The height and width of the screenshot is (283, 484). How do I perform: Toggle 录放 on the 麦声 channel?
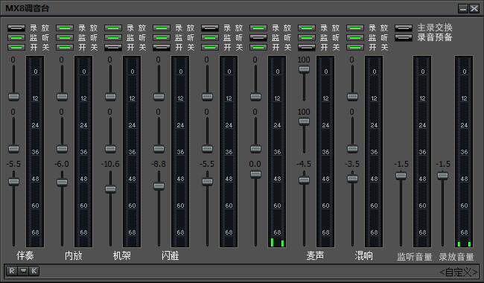307,28
